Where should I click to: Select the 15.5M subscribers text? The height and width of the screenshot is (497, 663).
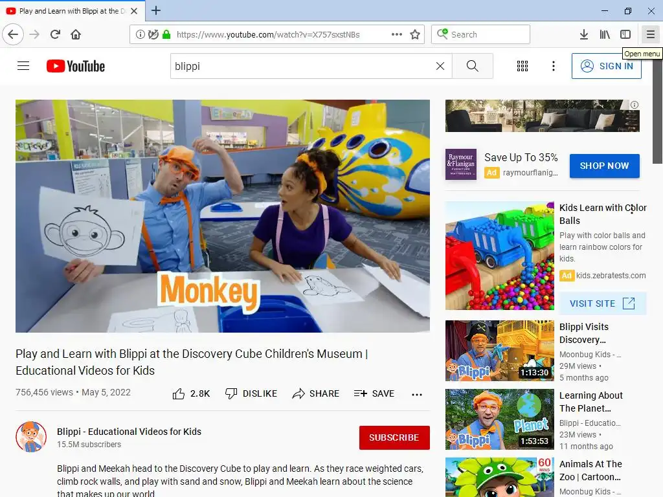click(89, 445)
